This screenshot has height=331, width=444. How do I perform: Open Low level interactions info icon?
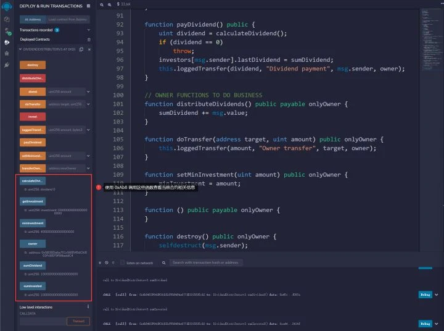coord(88,307)
